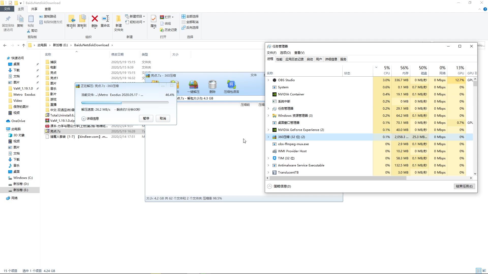Open the Details (详细信息) tab in Task Manager

click(331, 59)
